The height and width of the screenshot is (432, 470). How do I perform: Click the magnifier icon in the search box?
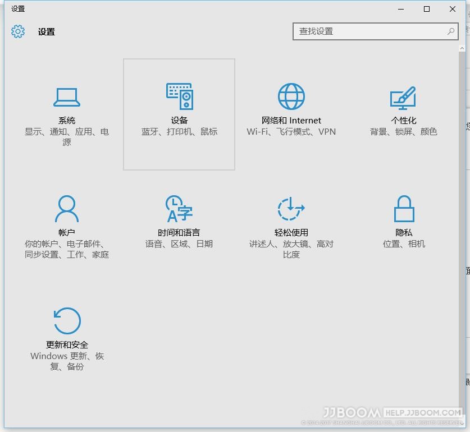(451, 31)
